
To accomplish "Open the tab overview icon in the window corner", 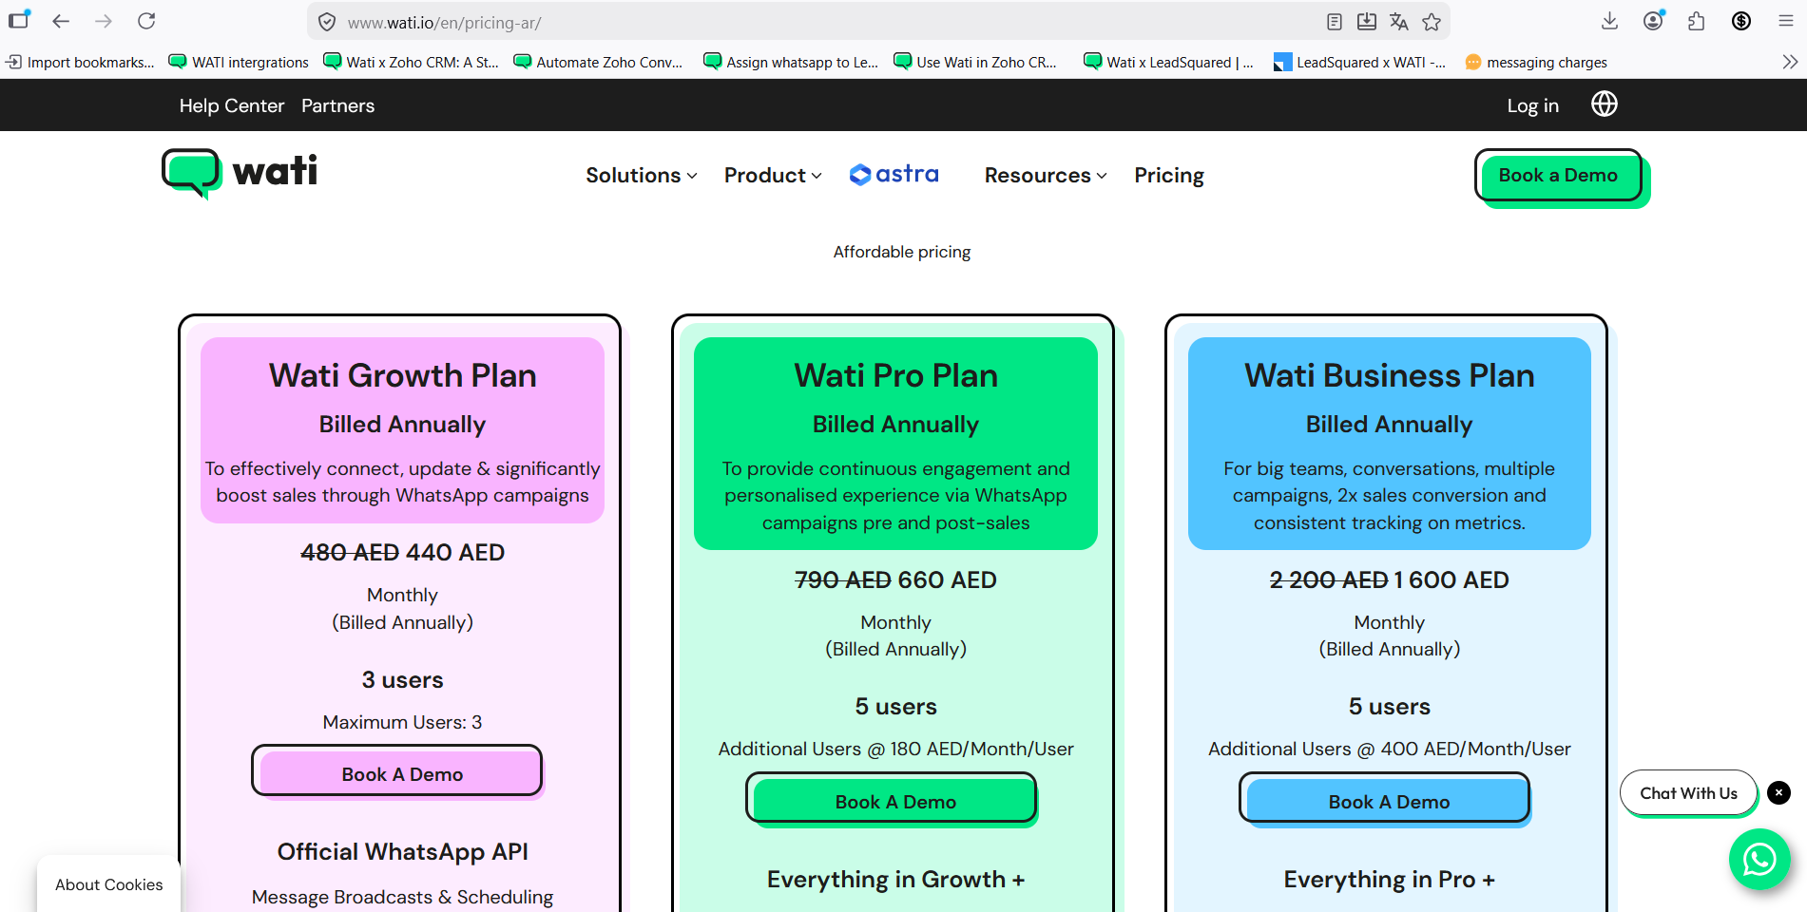I will tap(19, 19).
